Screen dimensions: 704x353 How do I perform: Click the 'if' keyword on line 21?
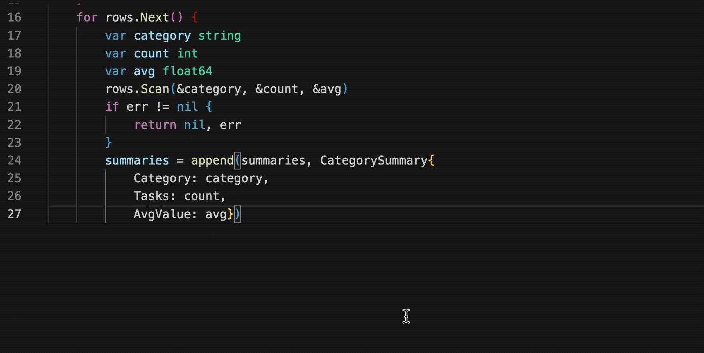click(x=112, y=107)
